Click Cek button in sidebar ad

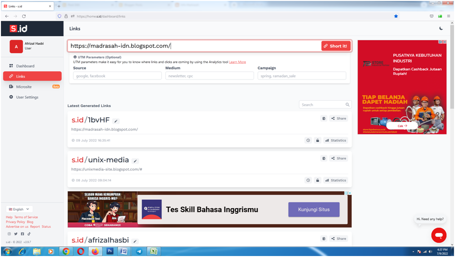(x=402, y=126)
